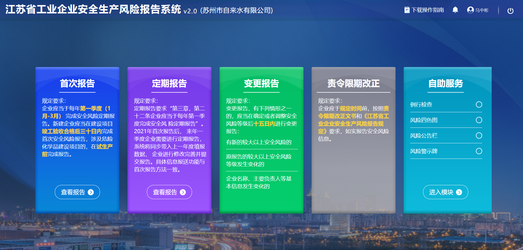Click 企业名称、主要负责人等基本信息发生变化的 item

click(259, 182)
